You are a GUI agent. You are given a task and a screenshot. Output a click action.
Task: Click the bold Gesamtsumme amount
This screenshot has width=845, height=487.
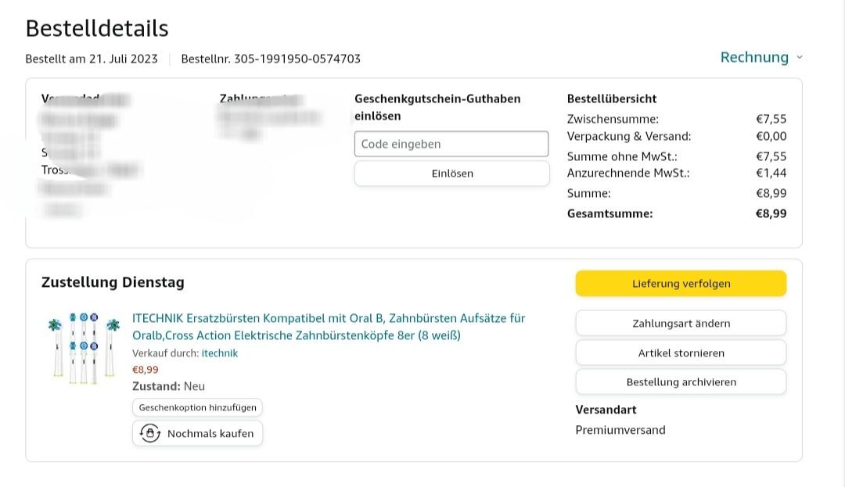[x=771, y=213]
